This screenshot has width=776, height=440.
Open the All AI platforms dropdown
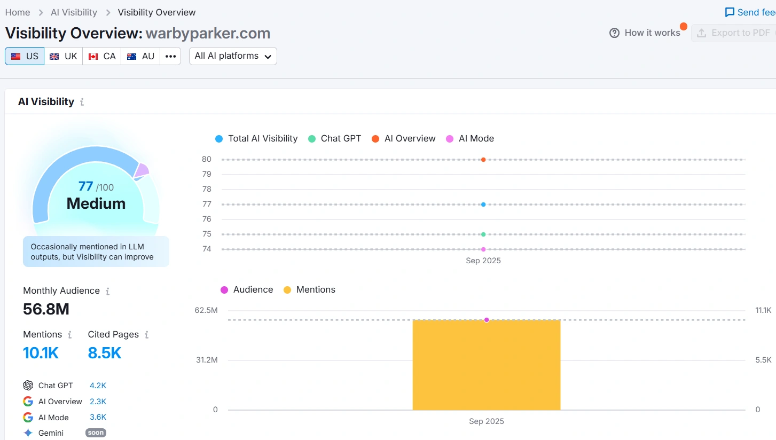pyautogui.click(x=233, y=56)
